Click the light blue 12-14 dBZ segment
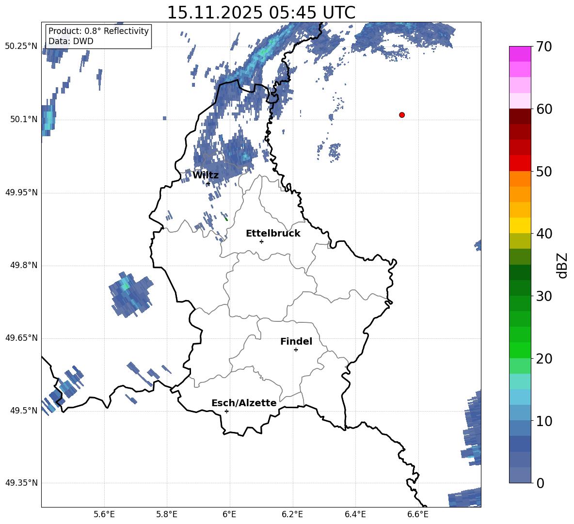Image resolution: width=574 pixels, height=524 pixels. coord(520,397)
